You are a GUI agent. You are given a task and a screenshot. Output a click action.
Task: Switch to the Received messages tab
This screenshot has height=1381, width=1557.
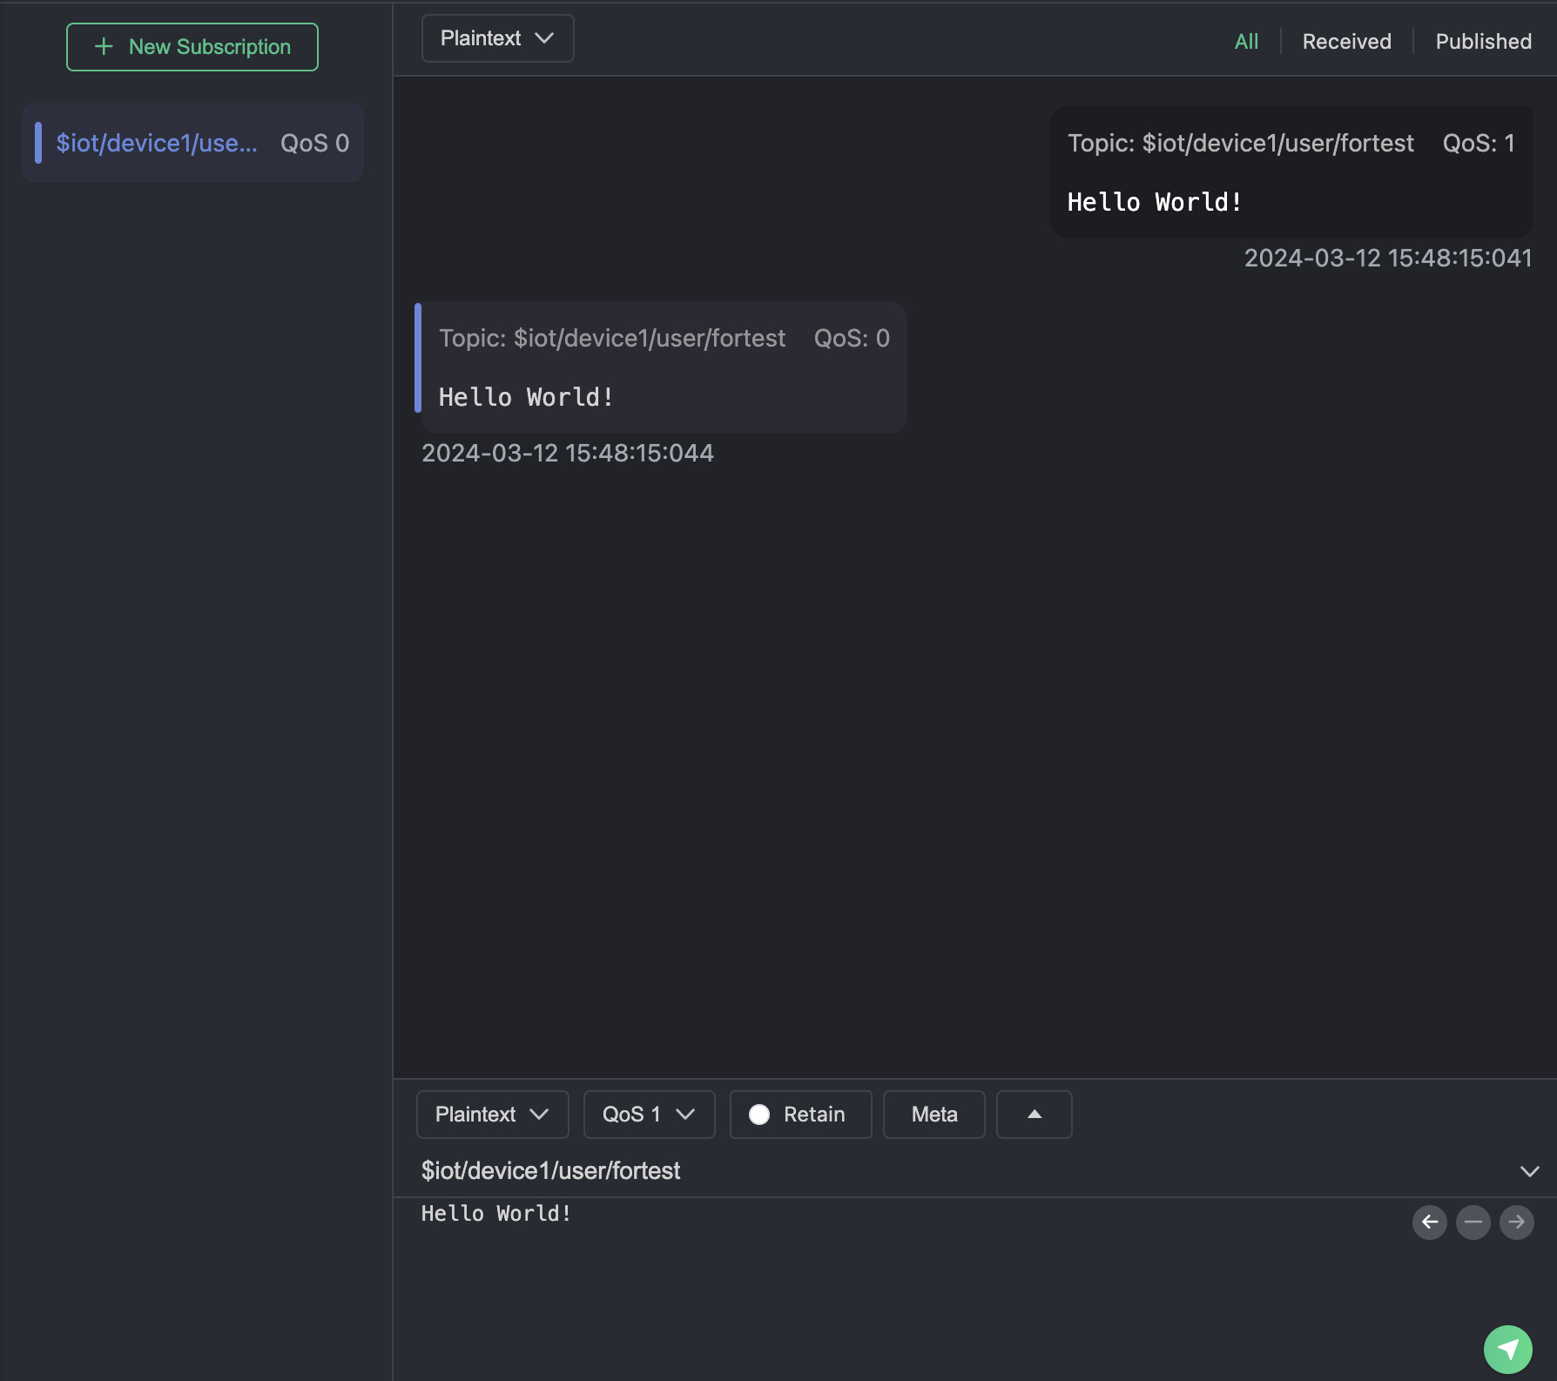1346,42
